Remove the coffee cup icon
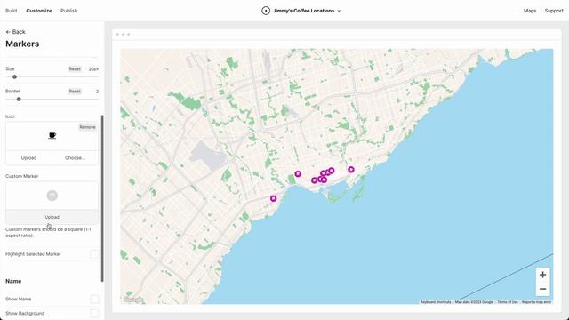The height and width of the screenshot is (320, 569). (87, 127)
